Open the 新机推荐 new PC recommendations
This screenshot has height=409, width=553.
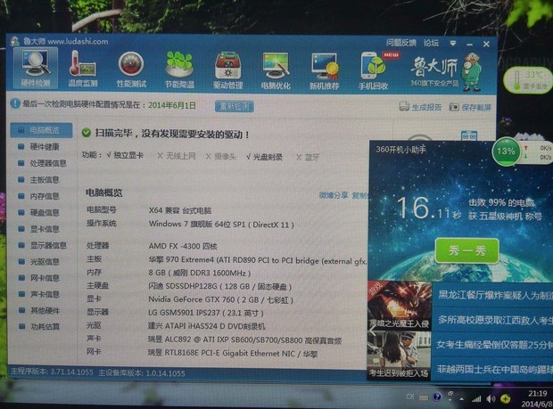[x=324, y=71]
